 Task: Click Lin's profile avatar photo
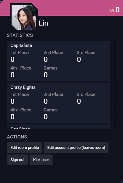[x=24, y=17]
